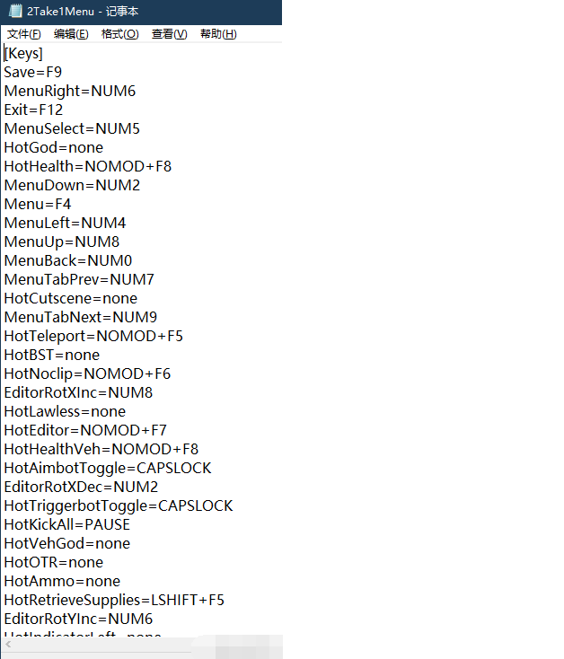Image resolution: width=564 pixels, height=659 pixels.
Task: Open the 帮助(H) menu
Action: tap(218, 33)
